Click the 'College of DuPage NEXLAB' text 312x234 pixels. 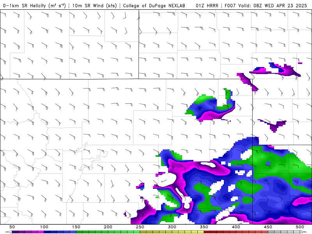(x=154, y=5)
